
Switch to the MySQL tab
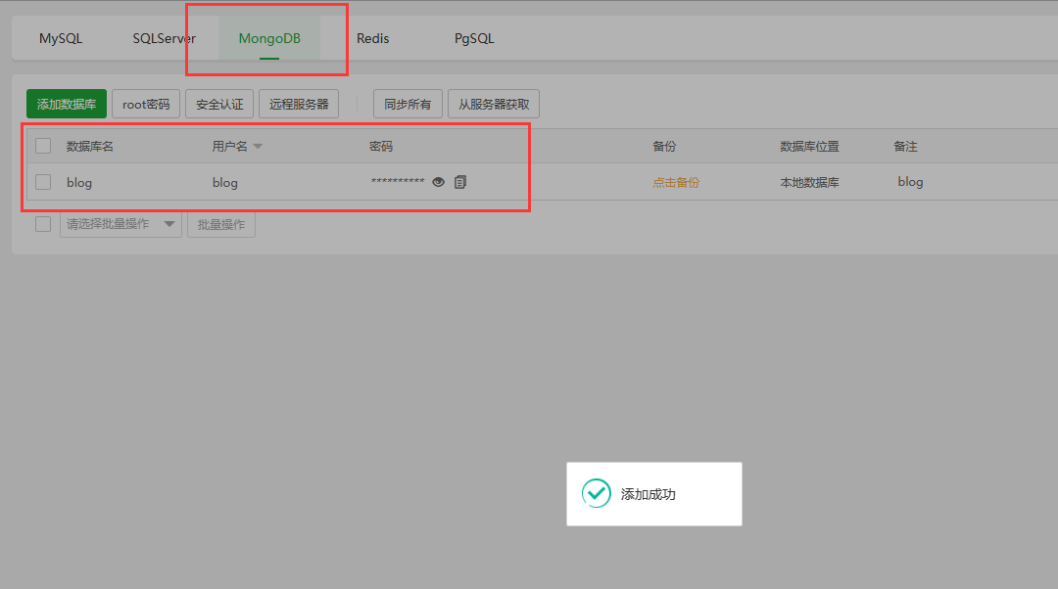[61, 38]
